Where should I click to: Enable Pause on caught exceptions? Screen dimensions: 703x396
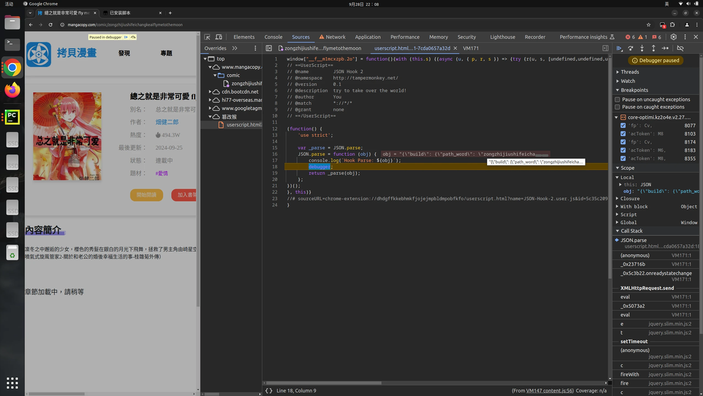tap(617, 107)
